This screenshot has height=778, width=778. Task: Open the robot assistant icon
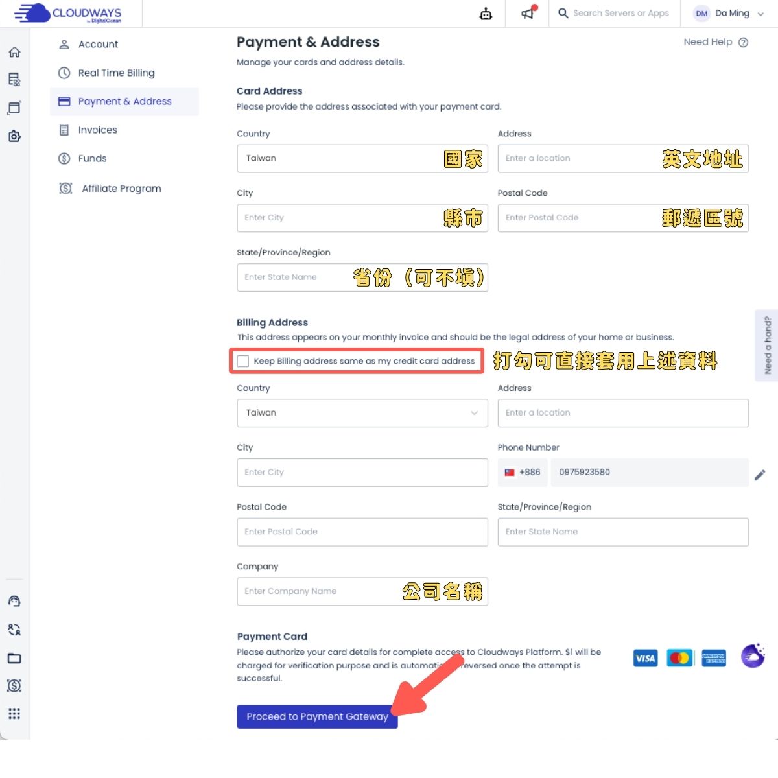pyautogui.click(x=486, y=14)
